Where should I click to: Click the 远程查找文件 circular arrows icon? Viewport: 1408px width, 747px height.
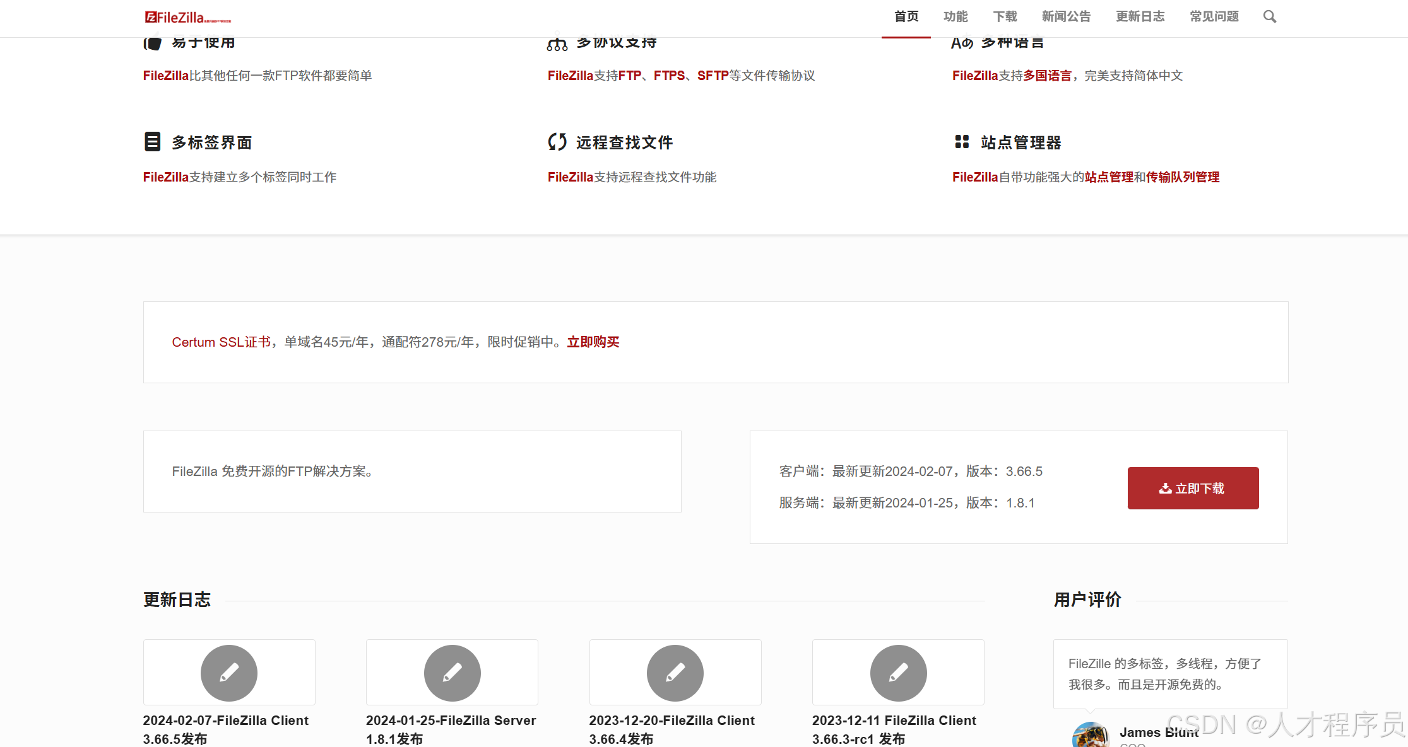[x=557, y=142]
